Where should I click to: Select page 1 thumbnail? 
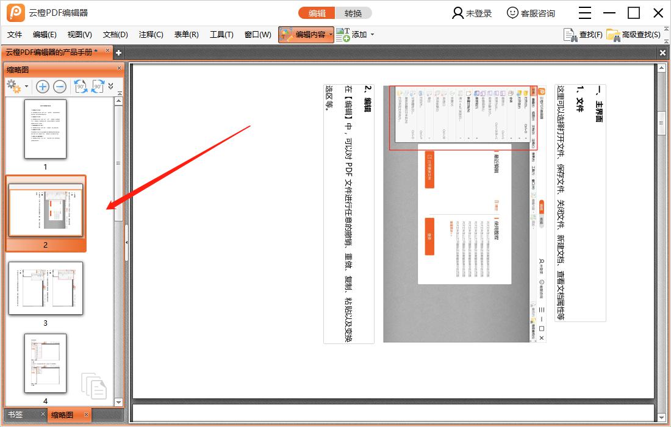coord(45,129)
